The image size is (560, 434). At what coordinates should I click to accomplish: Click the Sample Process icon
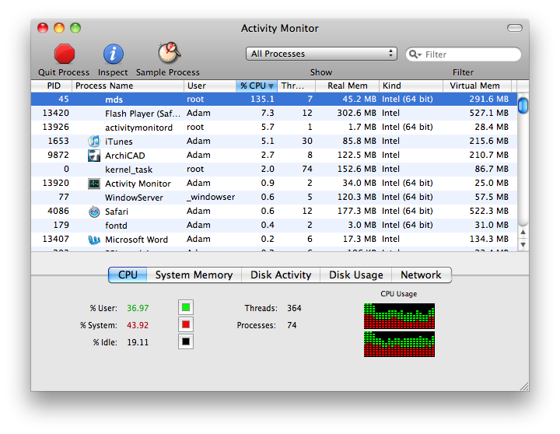169,53
